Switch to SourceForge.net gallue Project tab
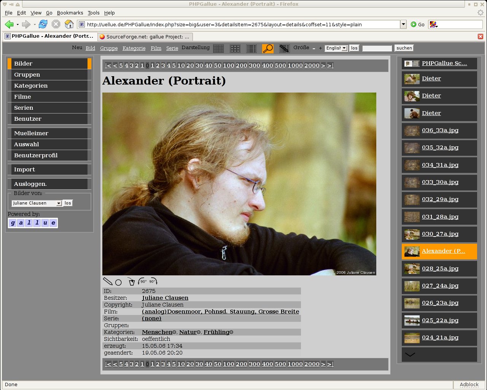Image resolution: width=487 pixels, height=390 pixels. tap(145, 37)
